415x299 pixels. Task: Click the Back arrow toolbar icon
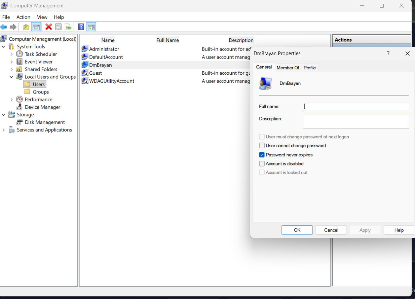4,27
